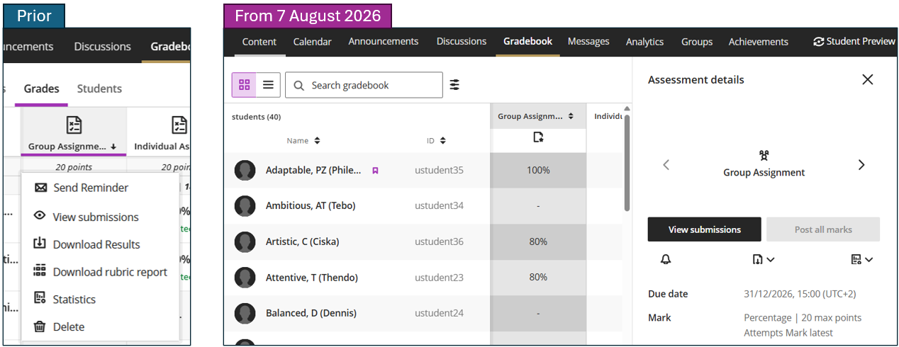Click the gradebook vertical scrollbar
The width and height of the screenshot is (899, 347).
(627, 163)
